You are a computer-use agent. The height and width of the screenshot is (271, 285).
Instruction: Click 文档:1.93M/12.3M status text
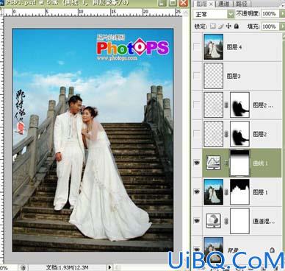(x=68, y=267)
